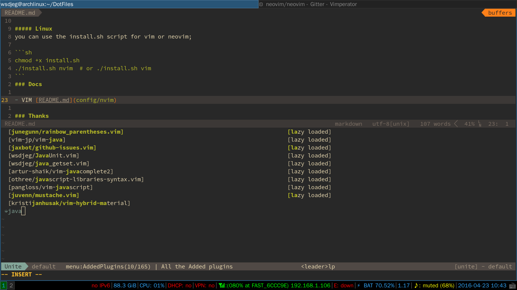Screen dimensions: 517x290
Task: Click the -- INSERT -- mode indicator
Action: click(22, 275)
